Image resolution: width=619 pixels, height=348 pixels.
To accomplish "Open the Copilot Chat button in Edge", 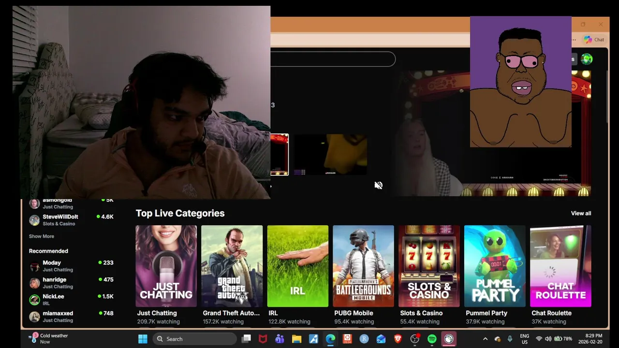I will (x=594, y=40).
